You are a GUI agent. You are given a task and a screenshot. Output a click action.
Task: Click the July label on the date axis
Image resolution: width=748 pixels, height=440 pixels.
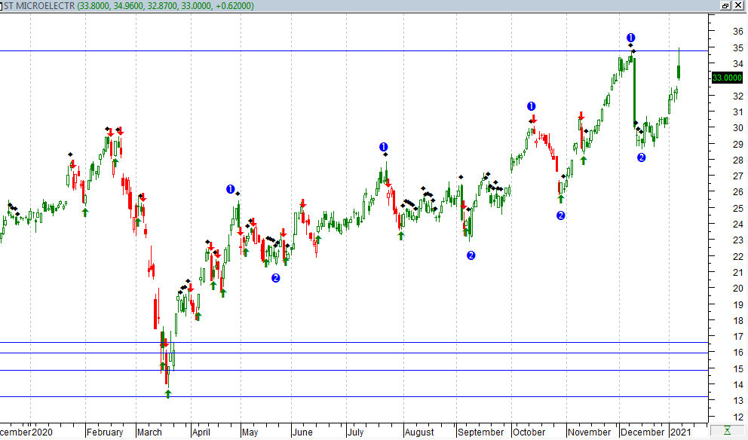pyautogui.click(x=355, y=432)
